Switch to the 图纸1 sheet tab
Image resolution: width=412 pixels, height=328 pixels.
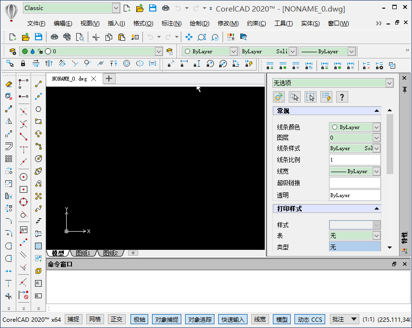(x=83, y=253)
